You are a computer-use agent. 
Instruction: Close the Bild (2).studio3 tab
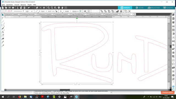click(x=132, y=14)
